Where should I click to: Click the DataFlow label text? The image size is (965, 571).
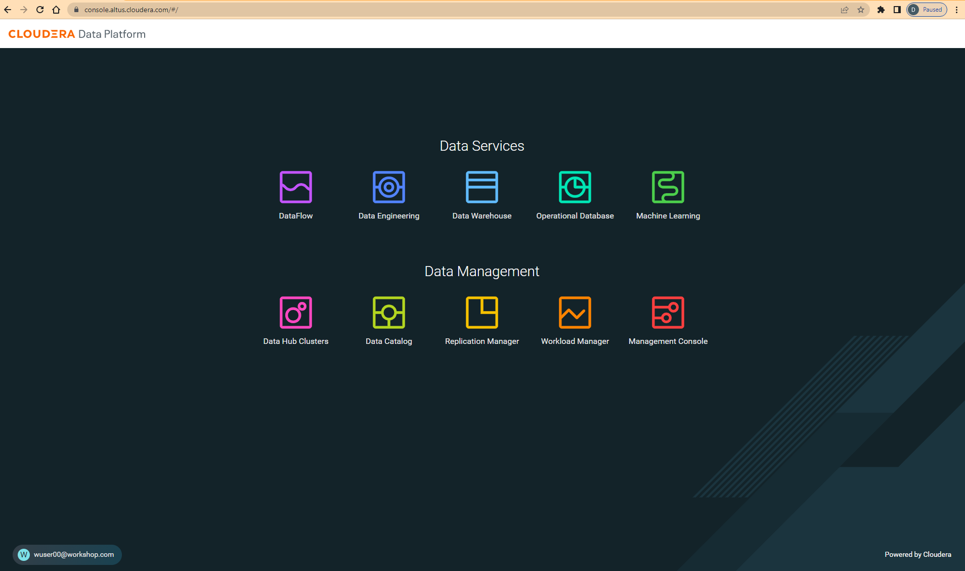click(x=296, y=216)
